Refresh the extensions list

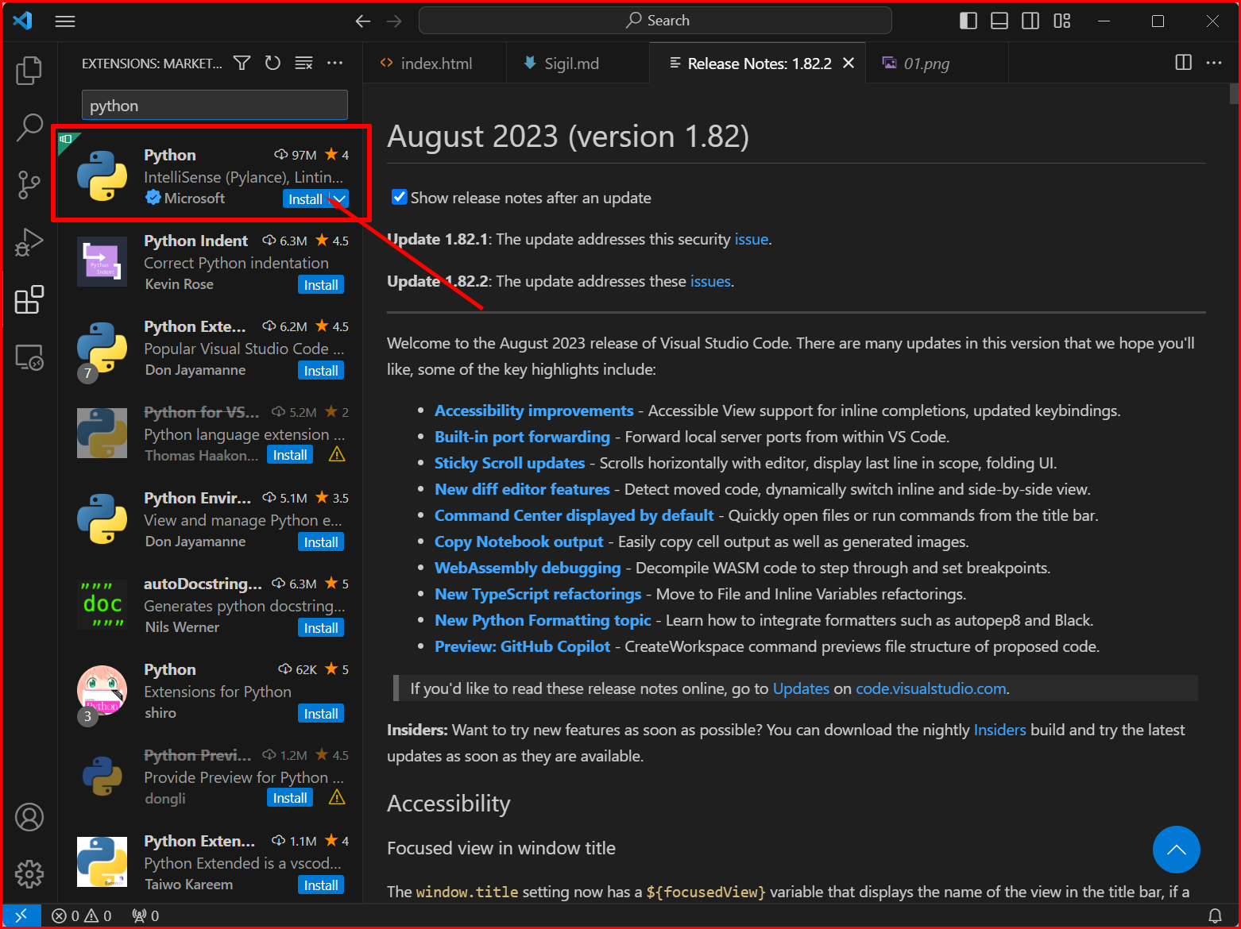coord(273,63)
